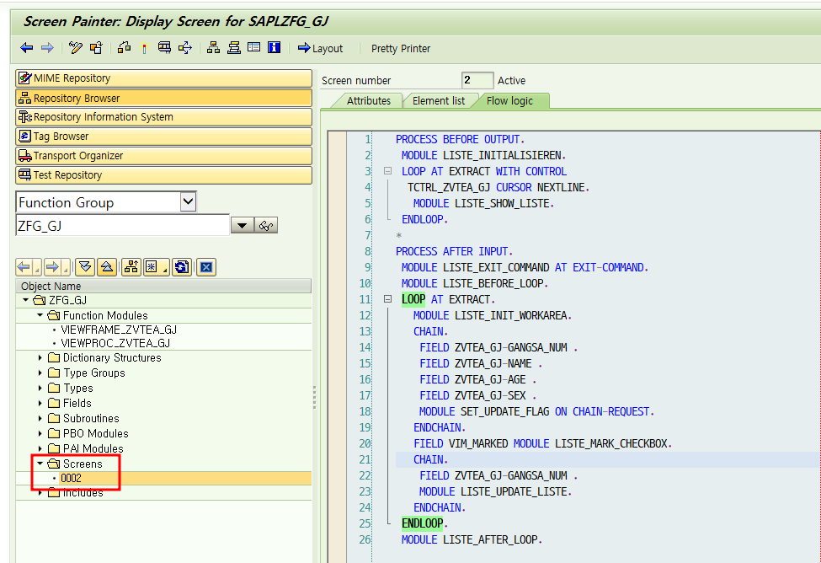Click the back arrow in the main toolbar
Screen dimensions: 821x563
[x=26, y=48]
